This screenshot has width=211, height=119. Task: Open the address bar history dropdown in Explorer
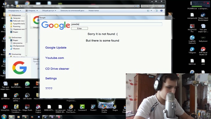pyautogui.click(x=135, y=6)
